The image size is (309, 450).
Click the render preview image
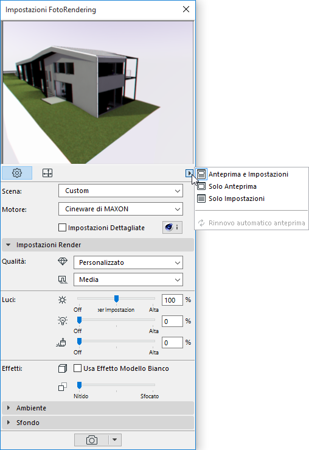click(x=98, y=93)
